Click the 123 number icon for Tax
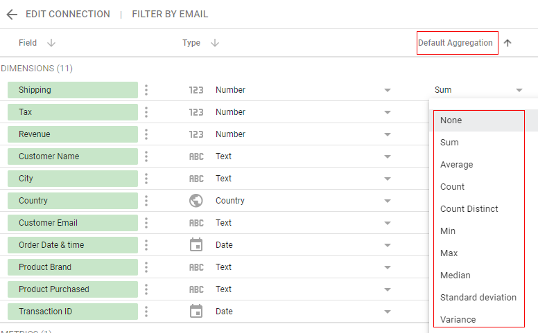 196,112
